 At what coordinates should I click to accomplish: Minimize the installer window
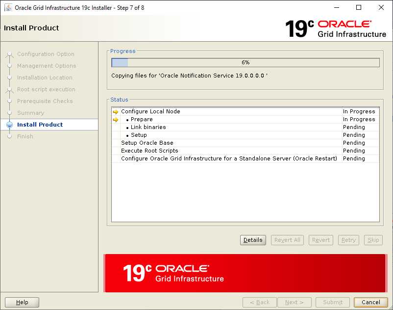click(x=337, y=7)
